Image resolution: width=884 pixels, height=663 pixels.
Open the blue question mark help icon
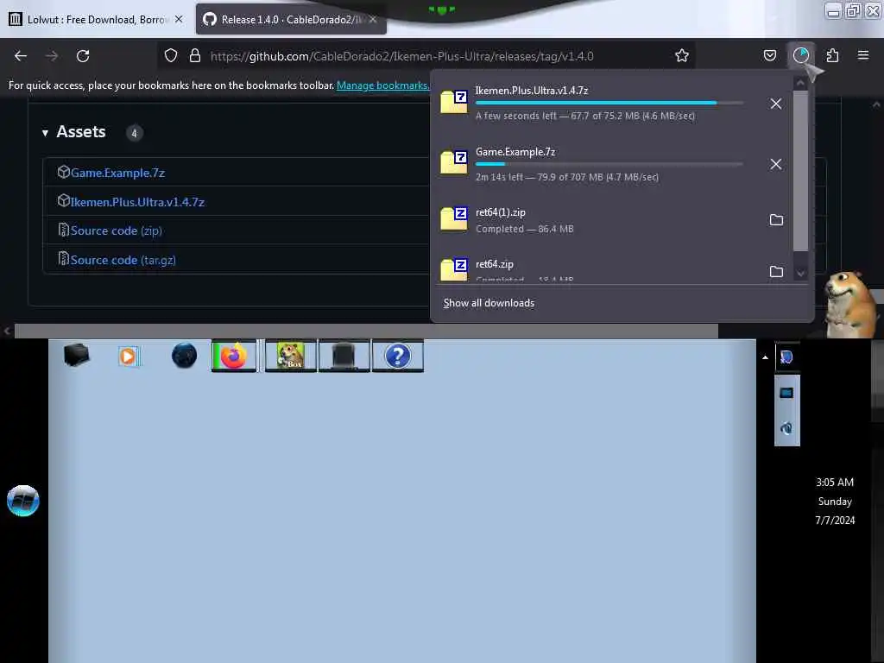pyautogui.click(x=397, y=356)
